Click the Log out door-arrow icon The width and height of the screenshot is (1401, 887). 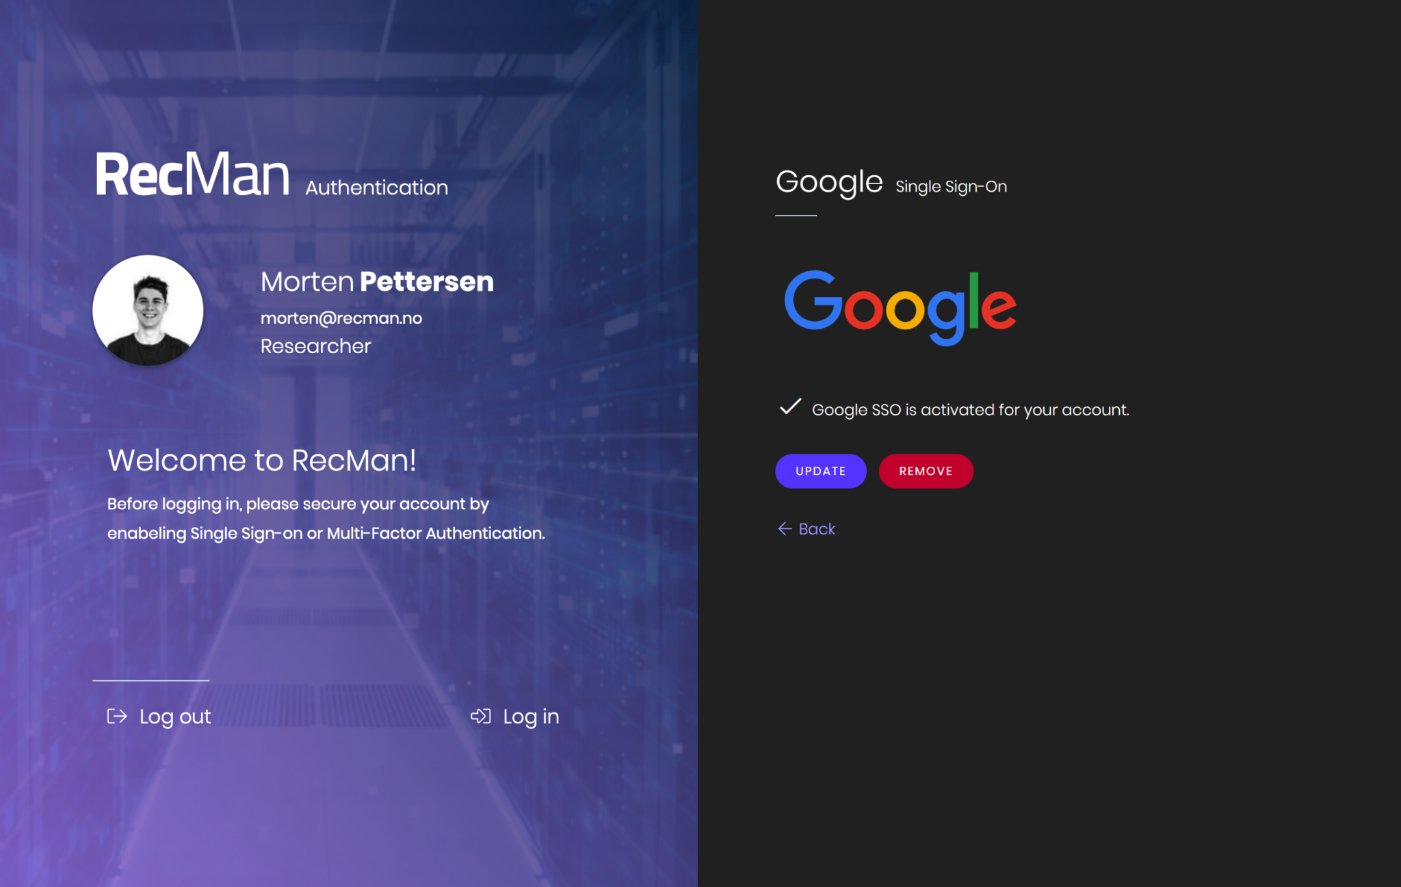[x=117, y=716]
